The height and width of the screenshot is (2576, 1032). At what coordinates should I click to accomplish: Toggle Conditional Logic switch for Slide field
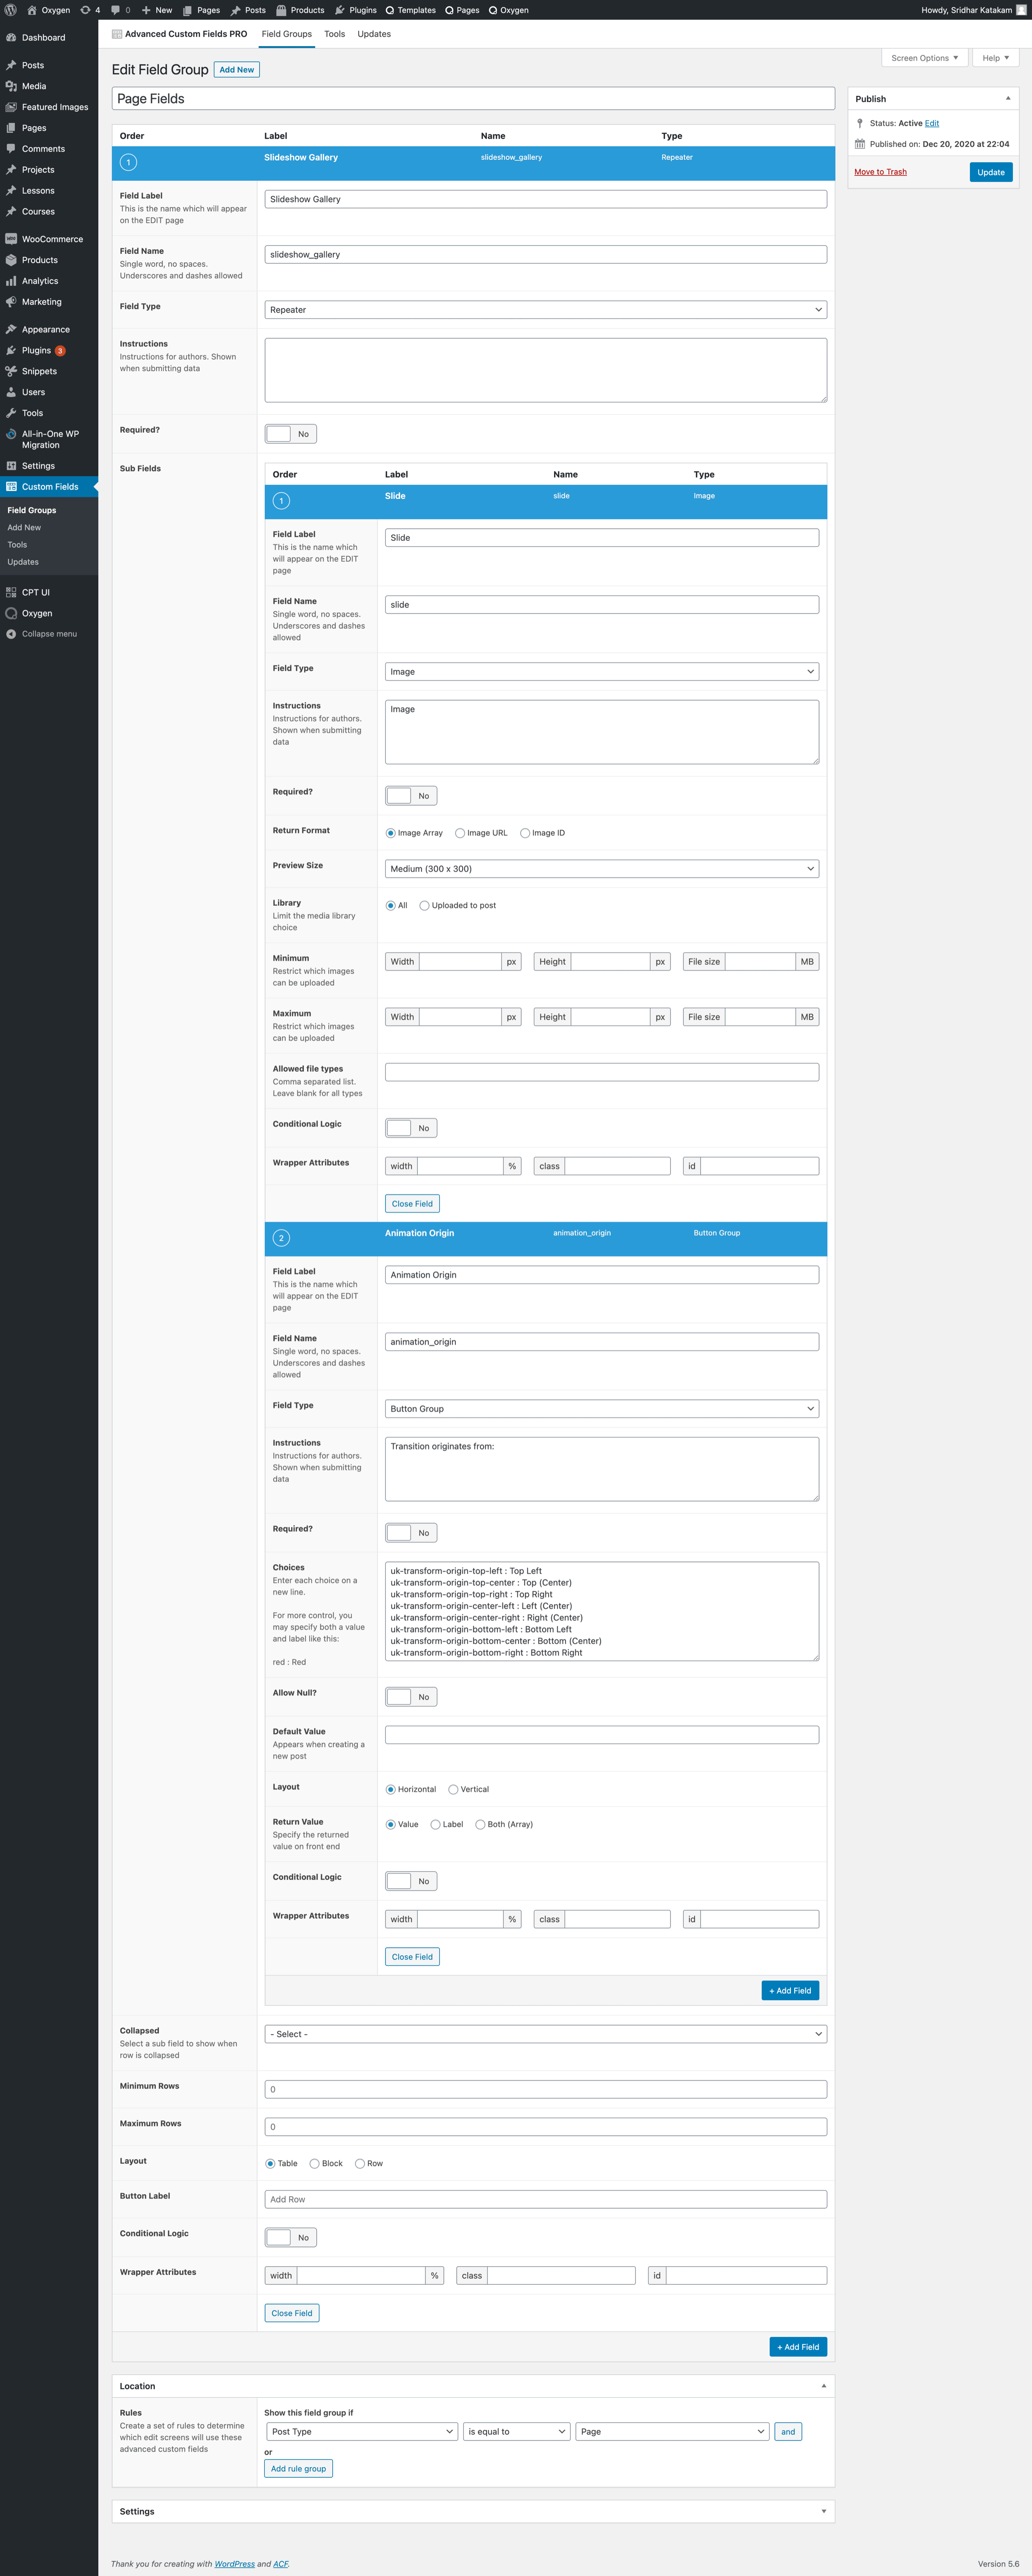click(x=411, y=1128)
